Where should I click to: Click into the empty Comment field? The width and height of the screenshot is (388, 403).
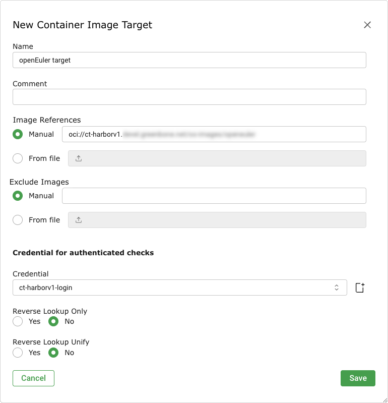189,97
